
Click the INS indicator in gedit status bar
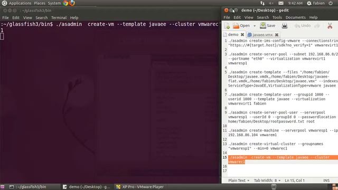click(x=326, y=180)
